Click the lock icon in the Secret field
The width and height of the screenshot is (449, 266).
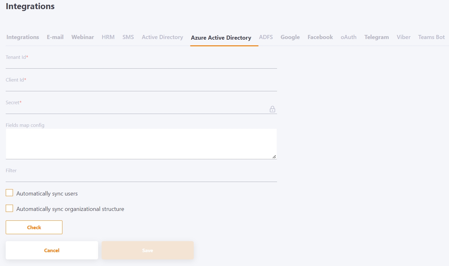point(272,109)
